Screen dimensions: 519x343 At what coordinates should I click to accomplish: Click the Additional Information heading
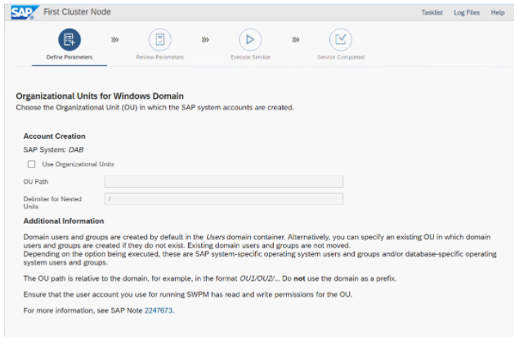(x=64, y=221)
